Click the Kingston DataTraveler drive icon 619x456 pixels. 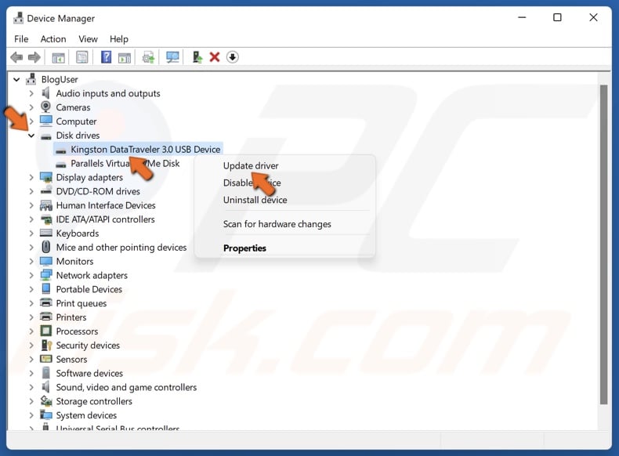(61, 150)
